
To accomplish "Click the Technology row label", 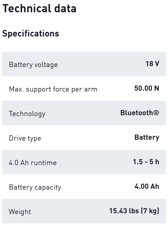I will click(27, 114).
